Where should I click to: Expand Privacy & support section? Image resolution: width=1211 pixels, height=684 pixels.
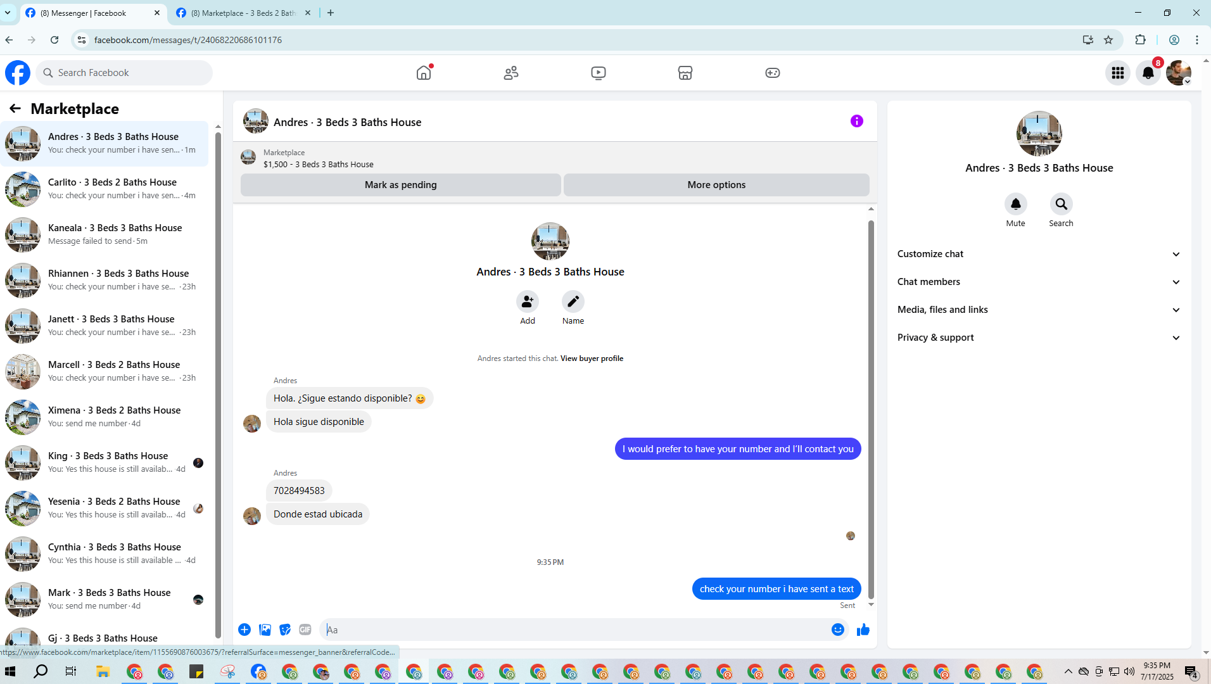[1039, 338]
